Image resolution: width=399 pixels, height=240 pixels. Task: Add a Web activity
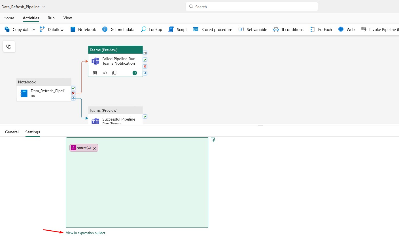point(346,30)
